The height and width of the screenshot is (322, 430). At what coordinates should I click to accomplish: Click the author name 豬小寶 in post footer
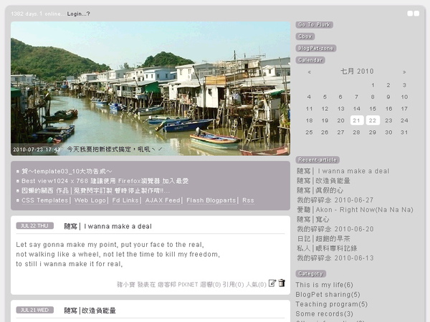[x=126, y=285]
